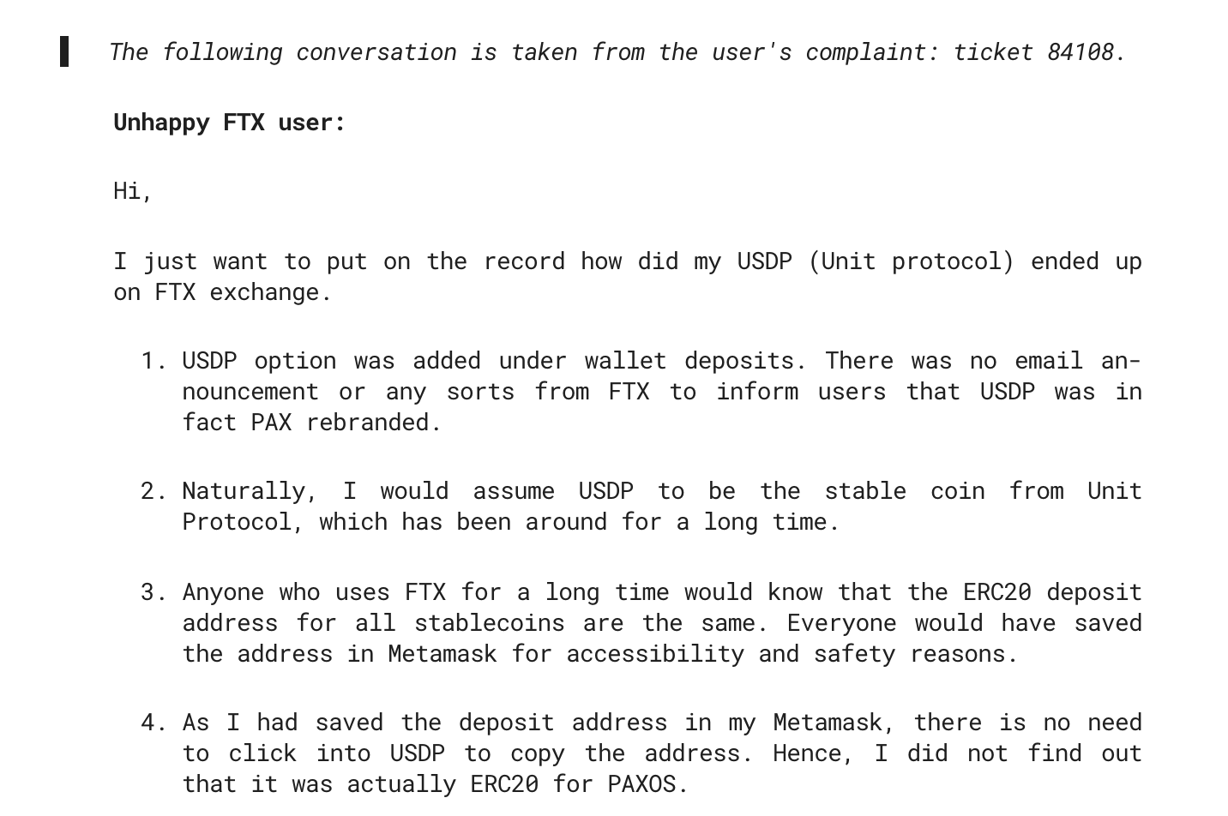Click the ticket number 84108
Screen dimensions: 1228x816
click(x=1081, y=52)
